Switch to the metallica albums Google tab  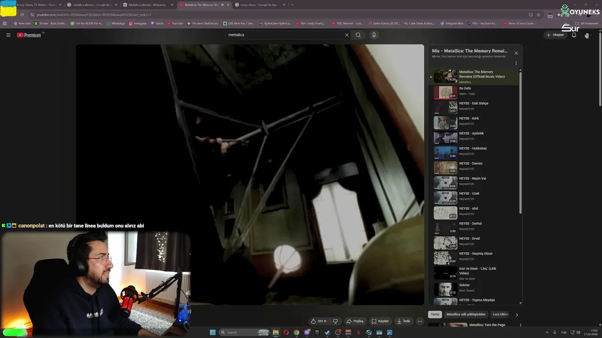(92, 5)
